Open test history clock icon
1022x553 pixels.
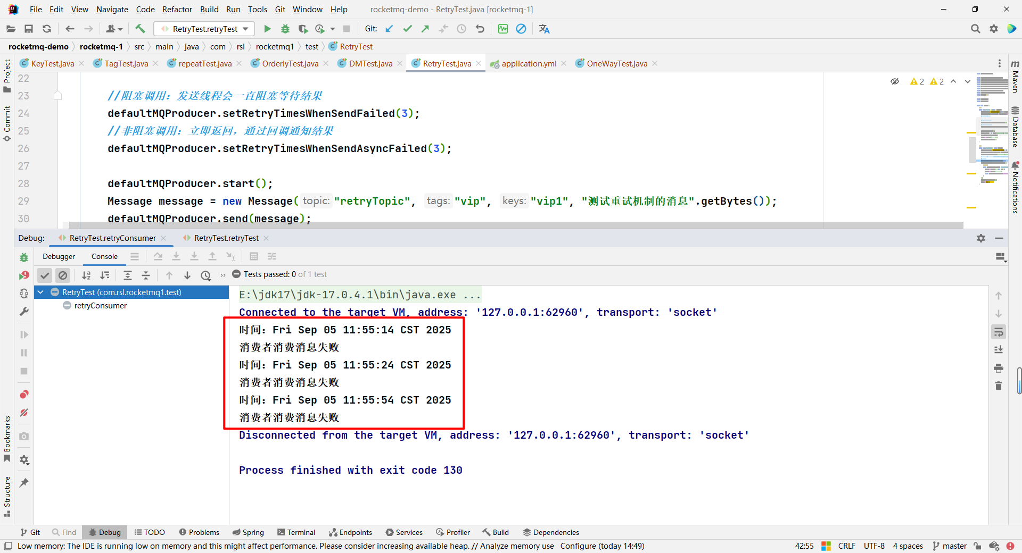coord(205,275)
